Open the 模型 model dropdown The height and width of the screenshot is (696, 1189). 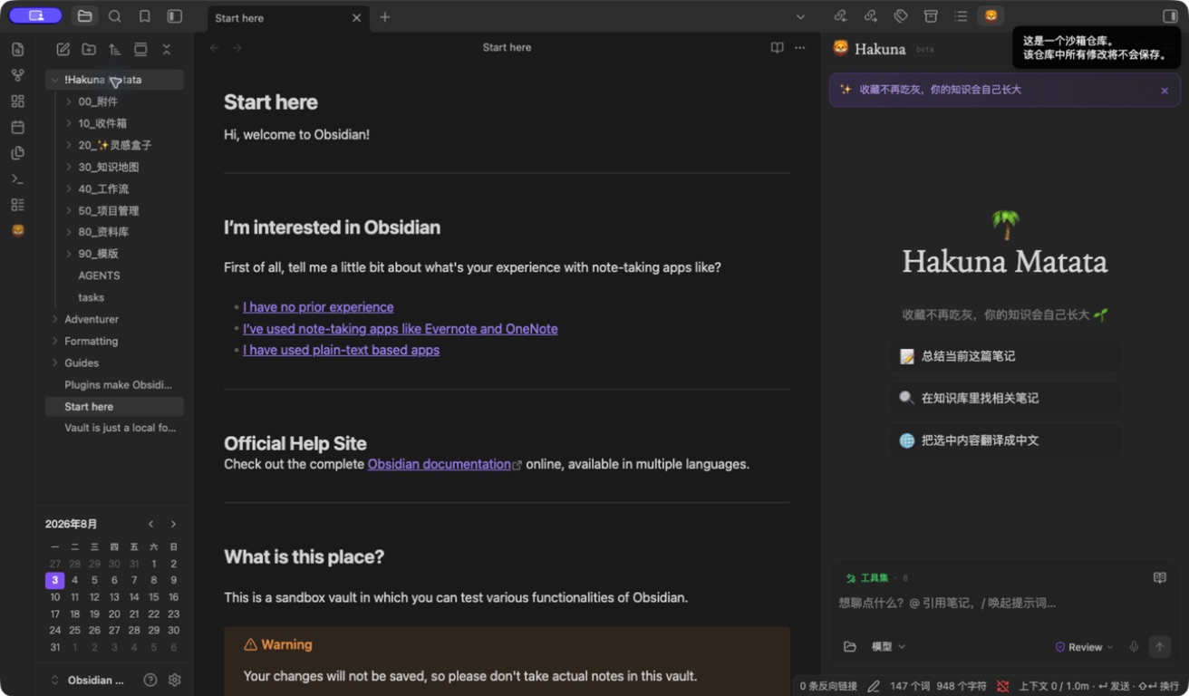coord(888,646)
